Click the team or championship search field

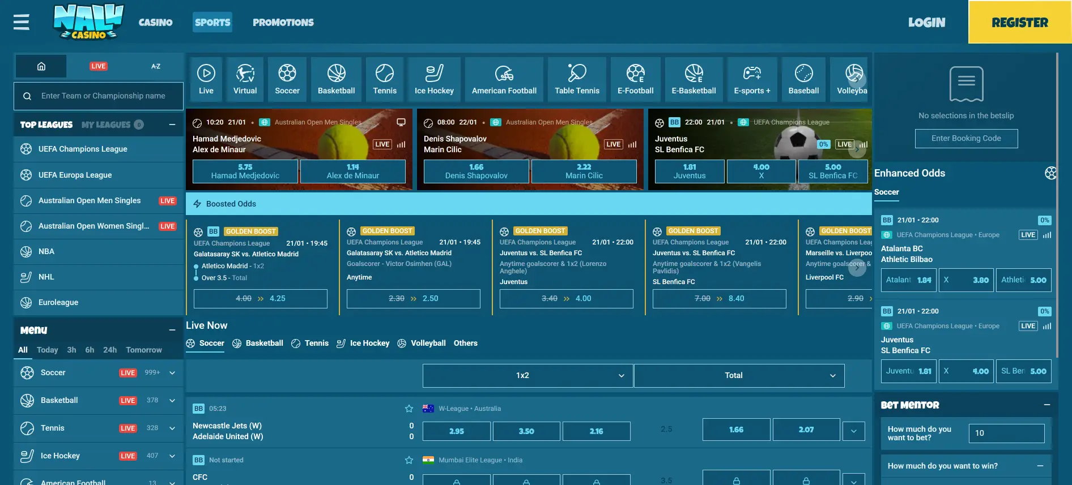click(99, 96)
